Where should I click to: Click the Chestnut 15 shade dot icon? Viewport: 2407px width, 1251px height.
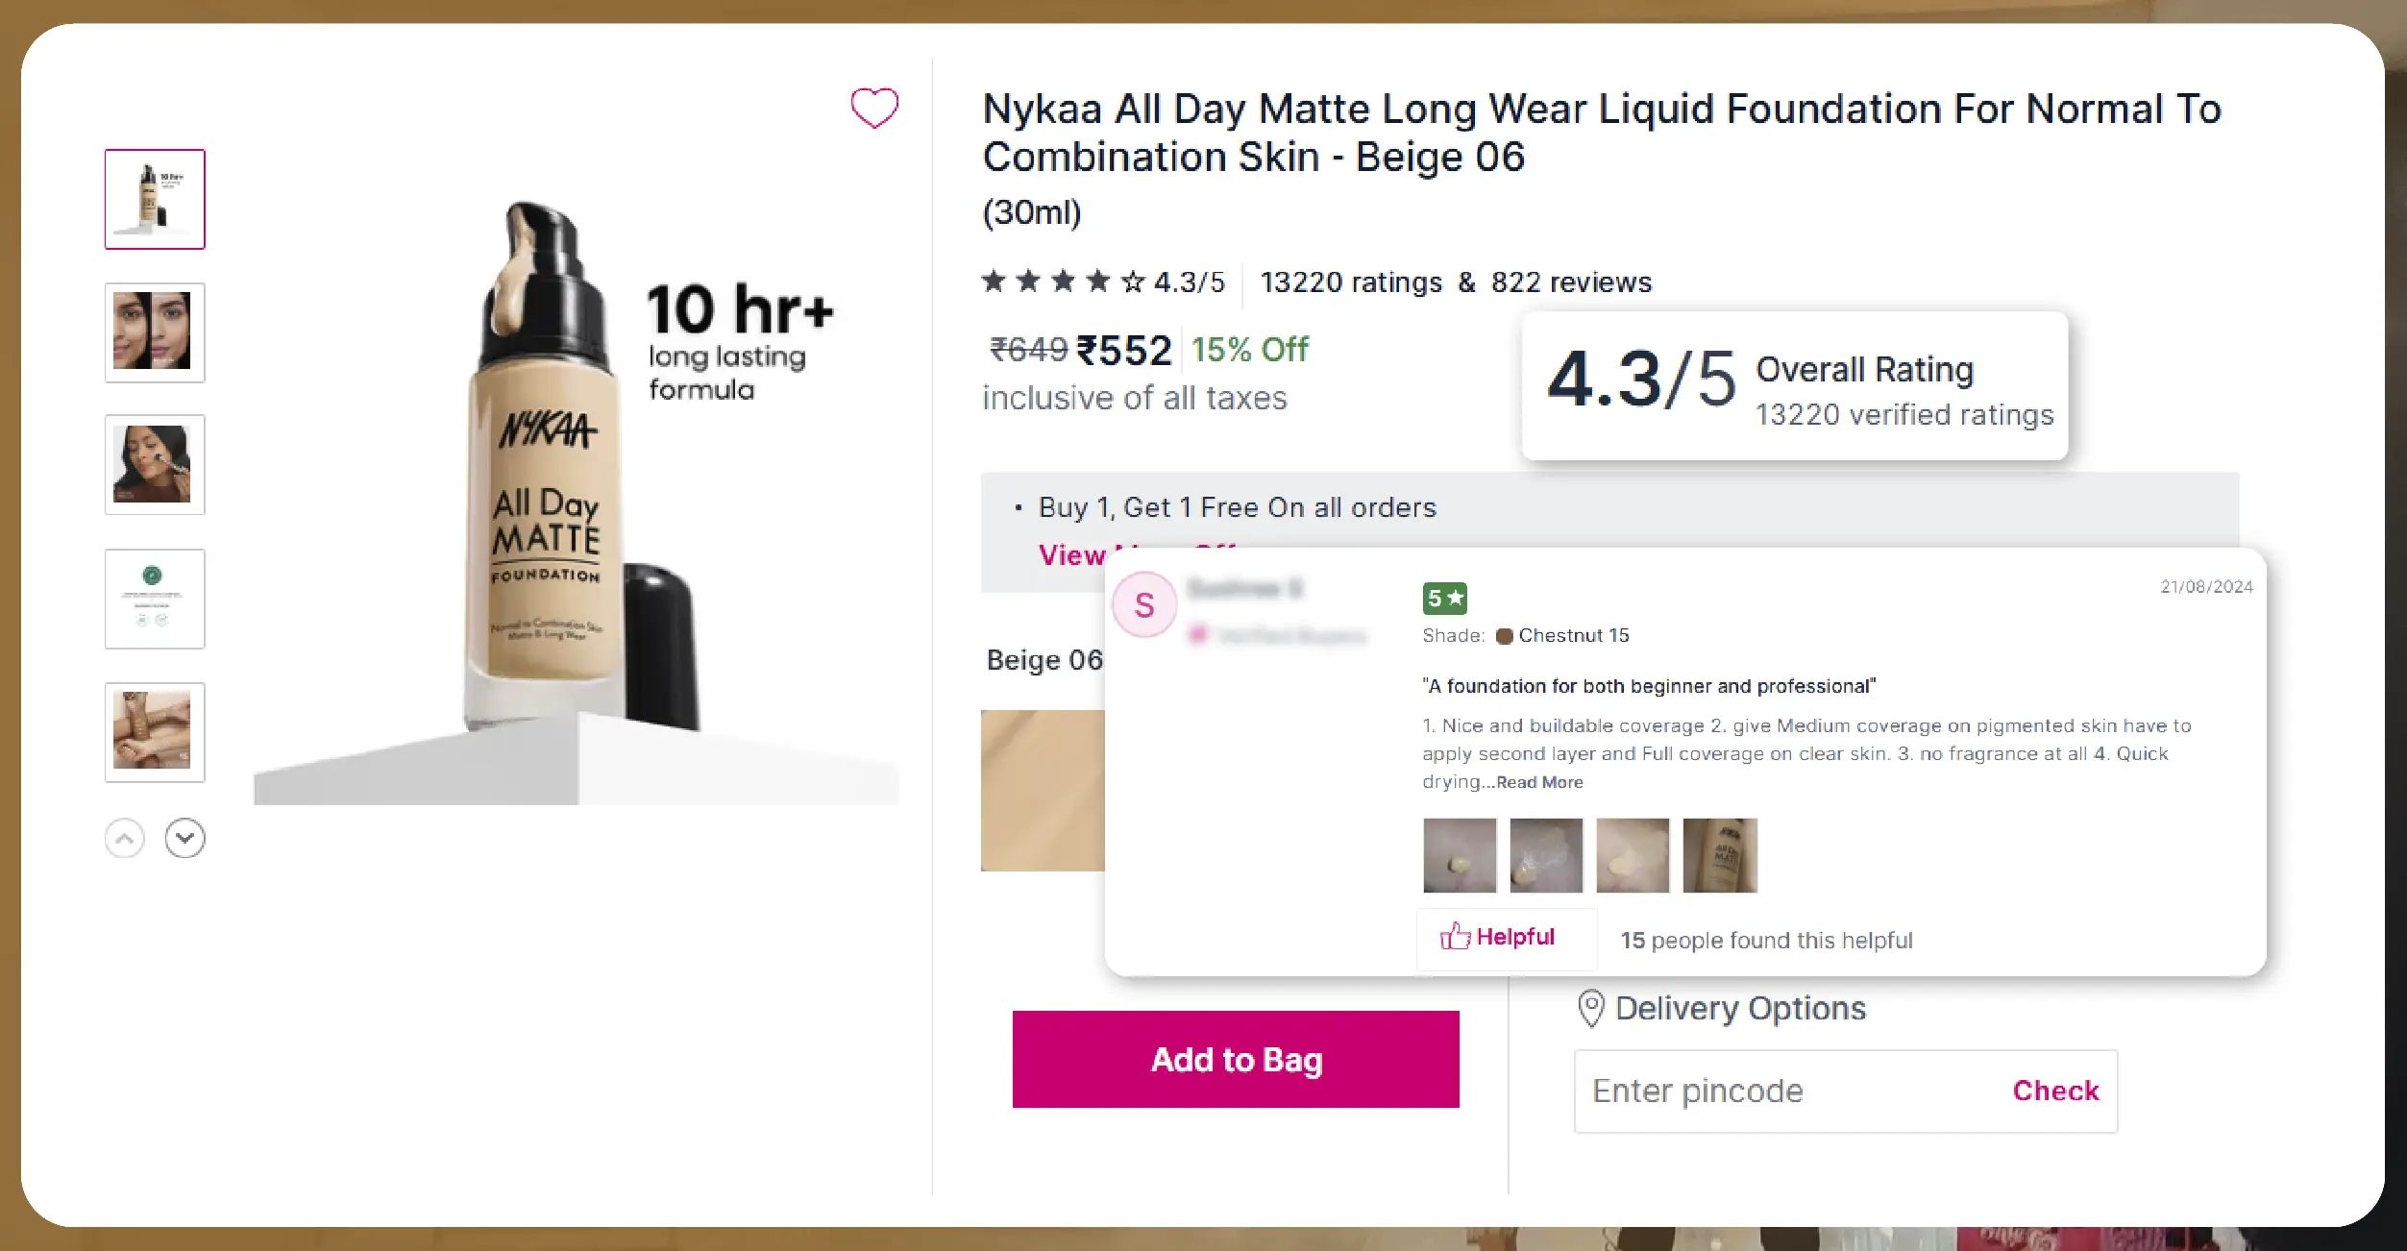(1504, 635)
